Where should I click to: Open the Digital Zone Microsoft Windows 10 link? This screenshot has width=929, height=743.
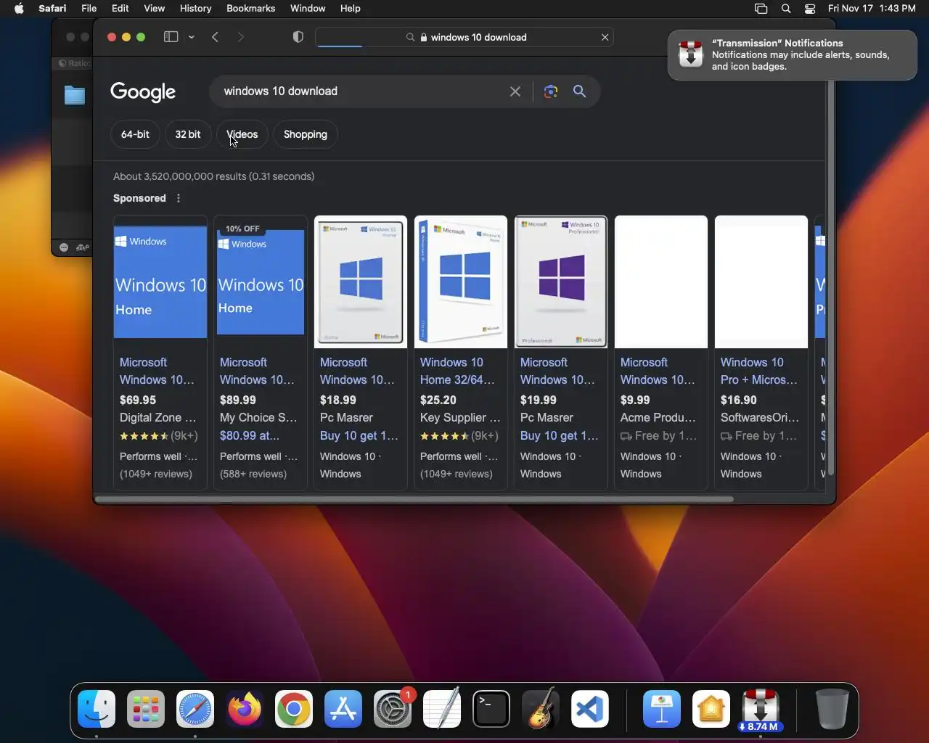(157, 371)
